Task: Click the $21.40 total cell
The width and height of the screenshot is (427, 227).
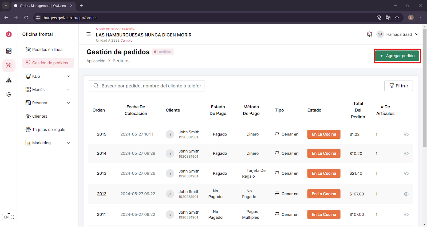Action: (x=356, y=173)
